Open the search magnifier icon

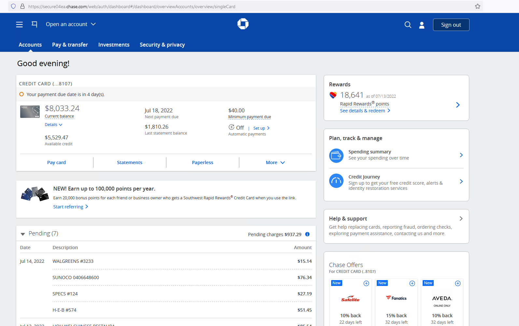pyautogui.click(x=408, y=25)
